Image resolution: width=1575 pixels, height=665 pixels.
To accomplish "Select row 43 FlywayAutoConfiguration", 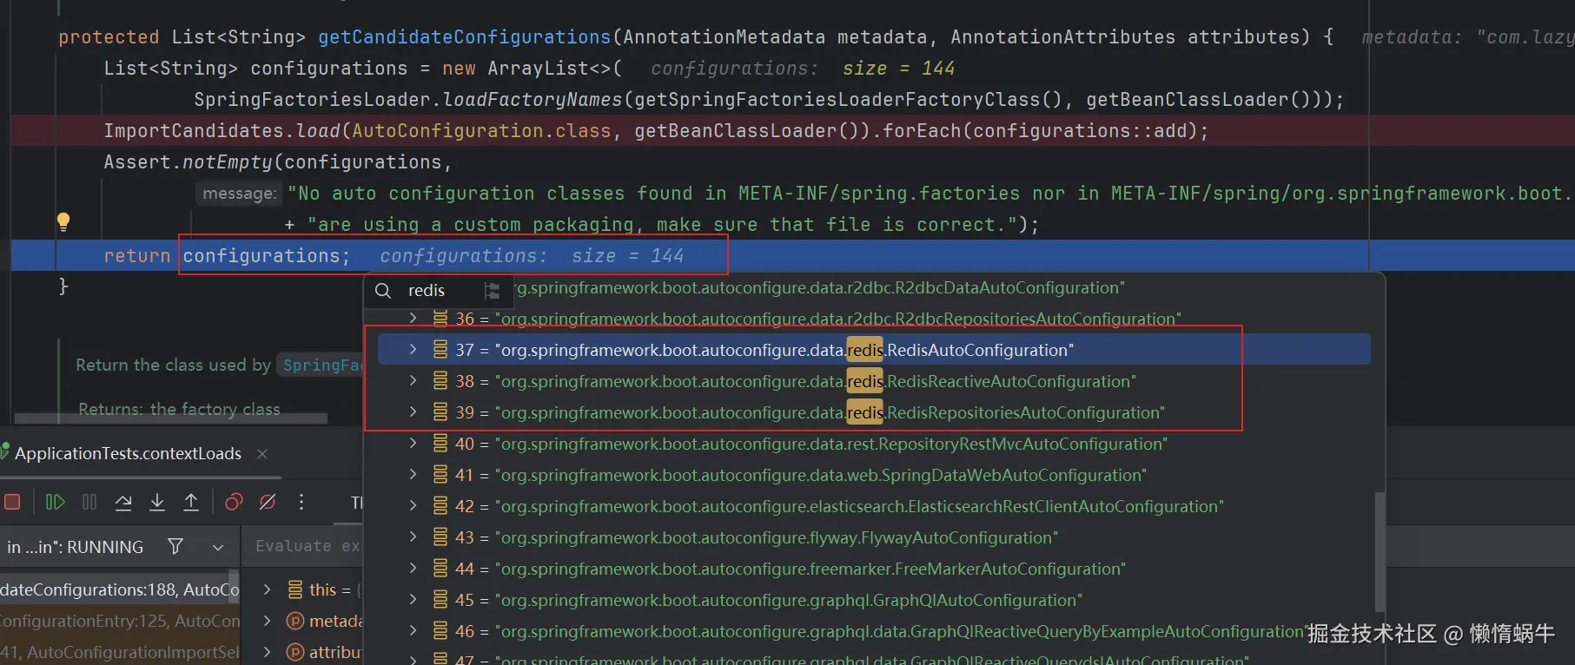I will 874,537.
